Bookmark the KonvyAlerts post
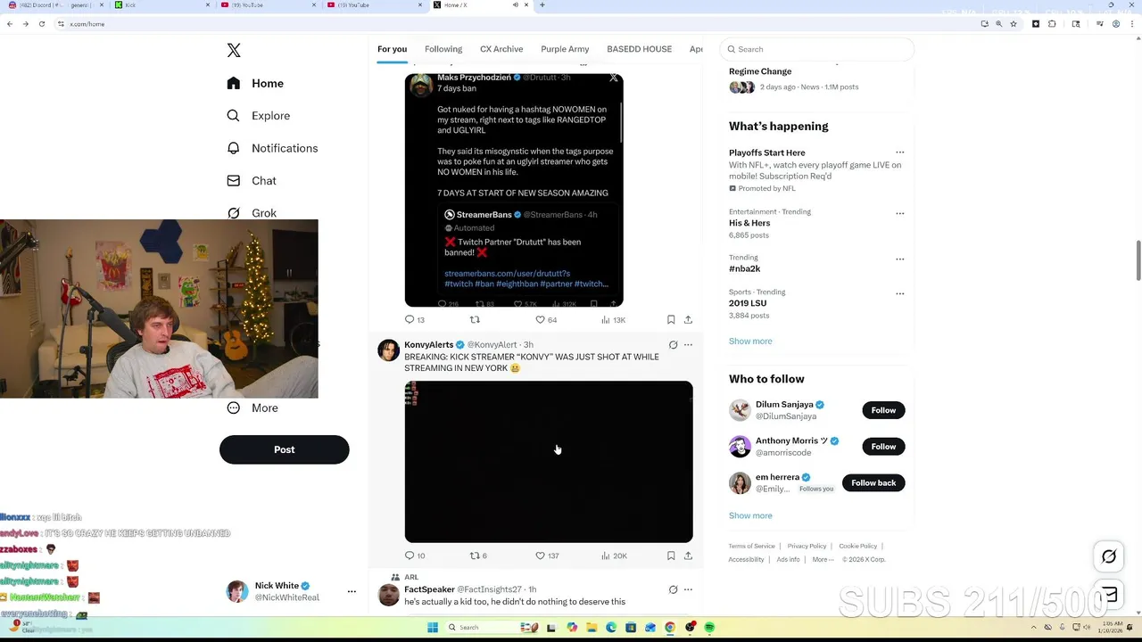The image size is (1142, 642). 671,556
